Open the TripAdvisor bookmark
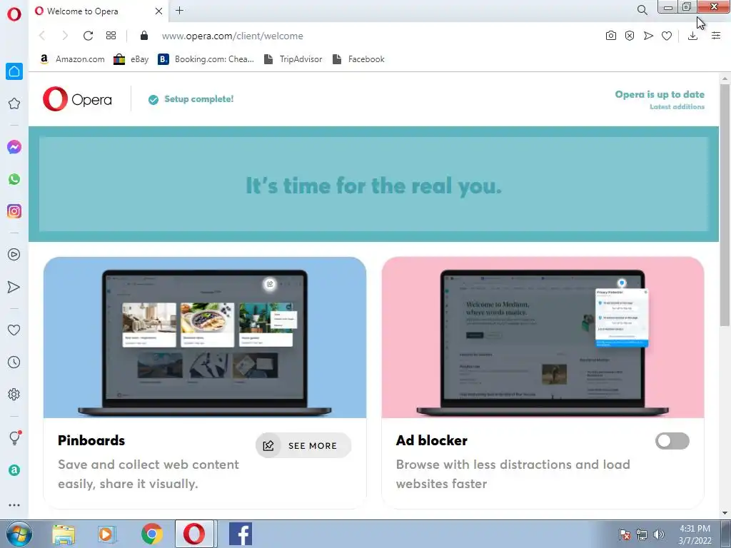 point(293,59)
